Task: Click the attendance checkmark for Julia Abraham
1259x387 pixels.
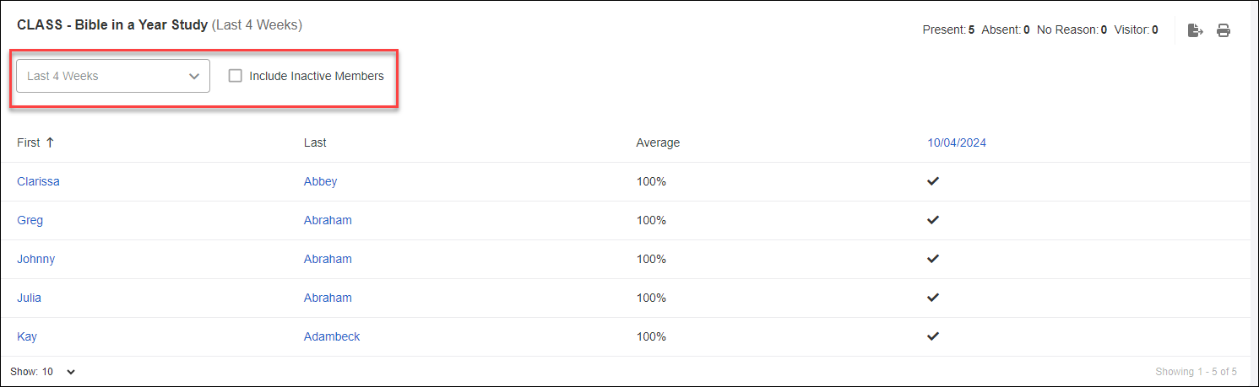Action: point(933,298)
